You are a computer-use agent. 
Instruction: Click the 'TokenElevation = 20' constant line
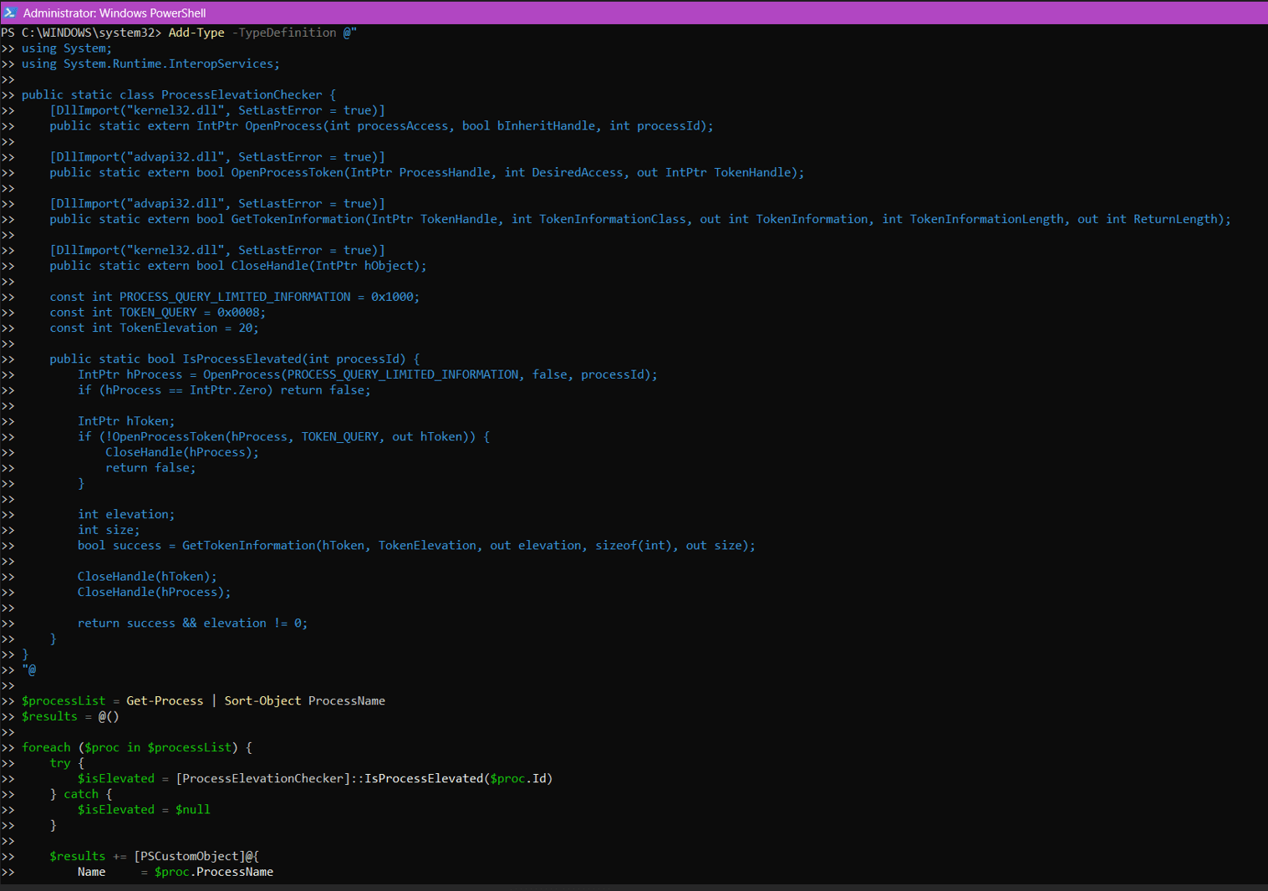[x=154, y=328]
